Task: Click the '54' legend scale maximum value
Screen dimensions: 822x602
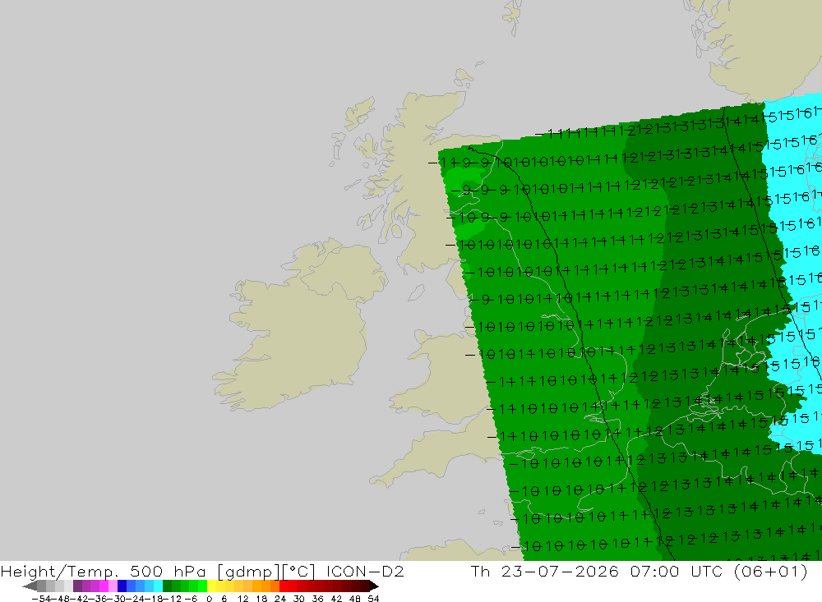Action: coord(373,599)
